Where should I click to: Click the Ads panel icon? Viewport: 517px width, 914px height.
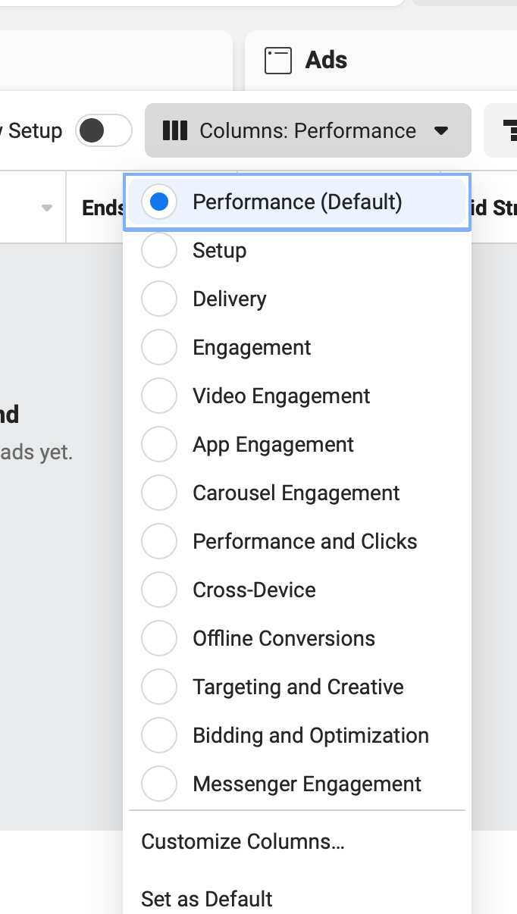(278, 61)
